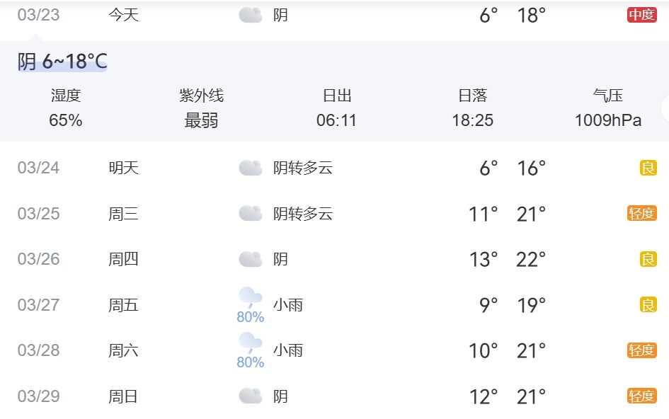Click the red 中度 air quality badge
669x419 pixels.
641,15
